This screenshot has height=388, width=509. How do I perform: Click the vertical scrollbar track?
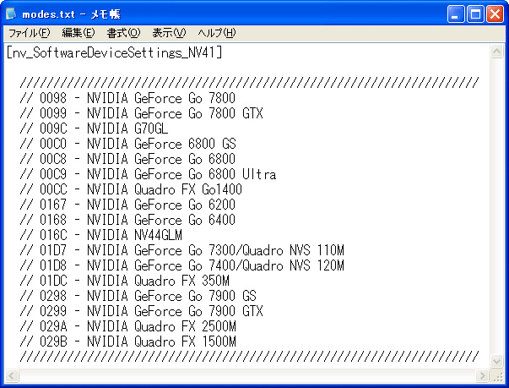[497, 211]
